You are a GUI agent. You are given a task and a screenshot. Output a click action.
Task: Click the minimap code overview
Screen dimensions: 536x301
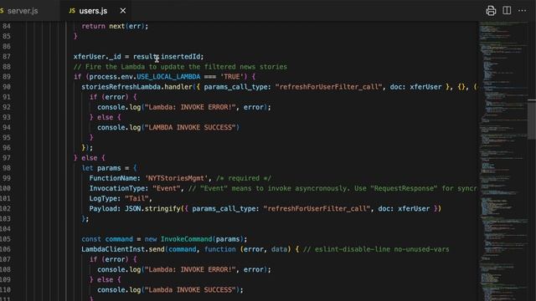502,161
